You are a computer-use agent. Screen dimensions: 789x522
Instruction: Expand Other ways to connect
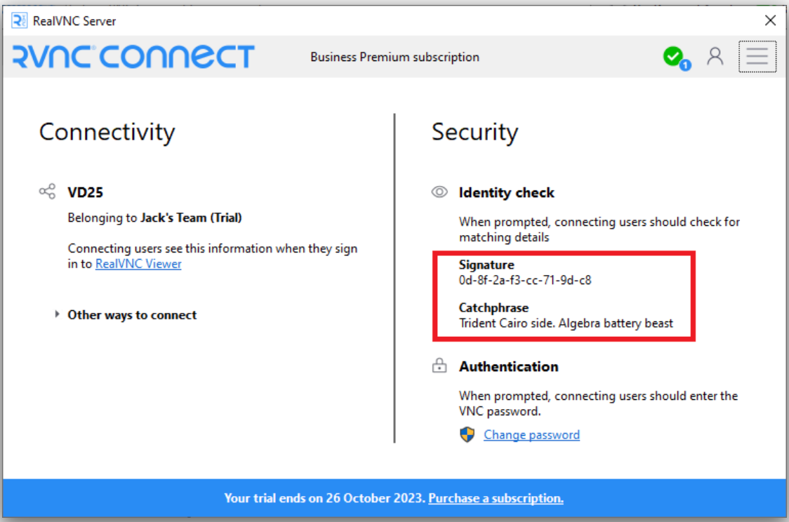[57, 315]
